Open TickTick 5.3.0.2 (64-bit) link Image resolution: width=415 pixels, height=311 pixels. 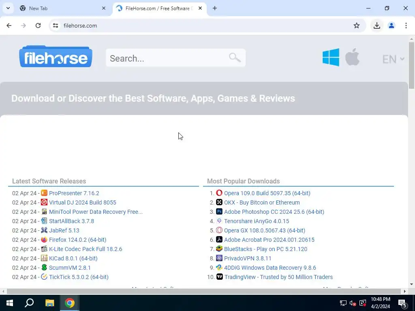(79, 277)
